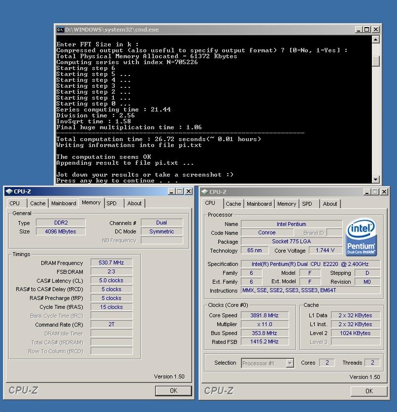The width and height of the screenshot is (397, 412).
Task: Minimize the cmd.exe window
Action: (x=359, y=30)
